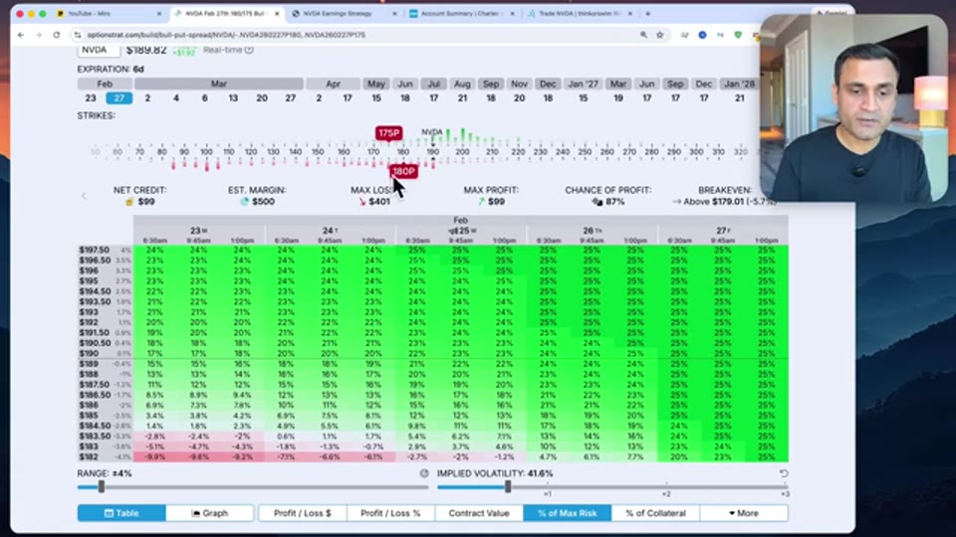Close the NVDA Earnings Strategy tab

point(394,13)
